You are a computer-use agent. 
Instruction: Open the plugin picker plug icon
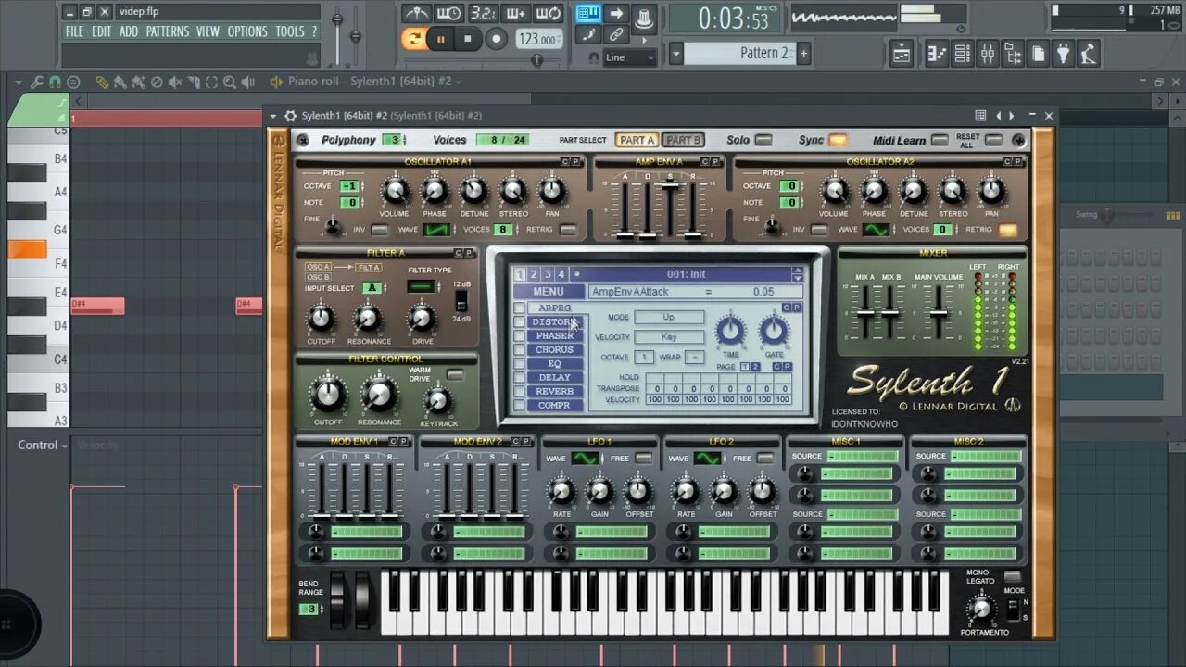[1063, 54]
